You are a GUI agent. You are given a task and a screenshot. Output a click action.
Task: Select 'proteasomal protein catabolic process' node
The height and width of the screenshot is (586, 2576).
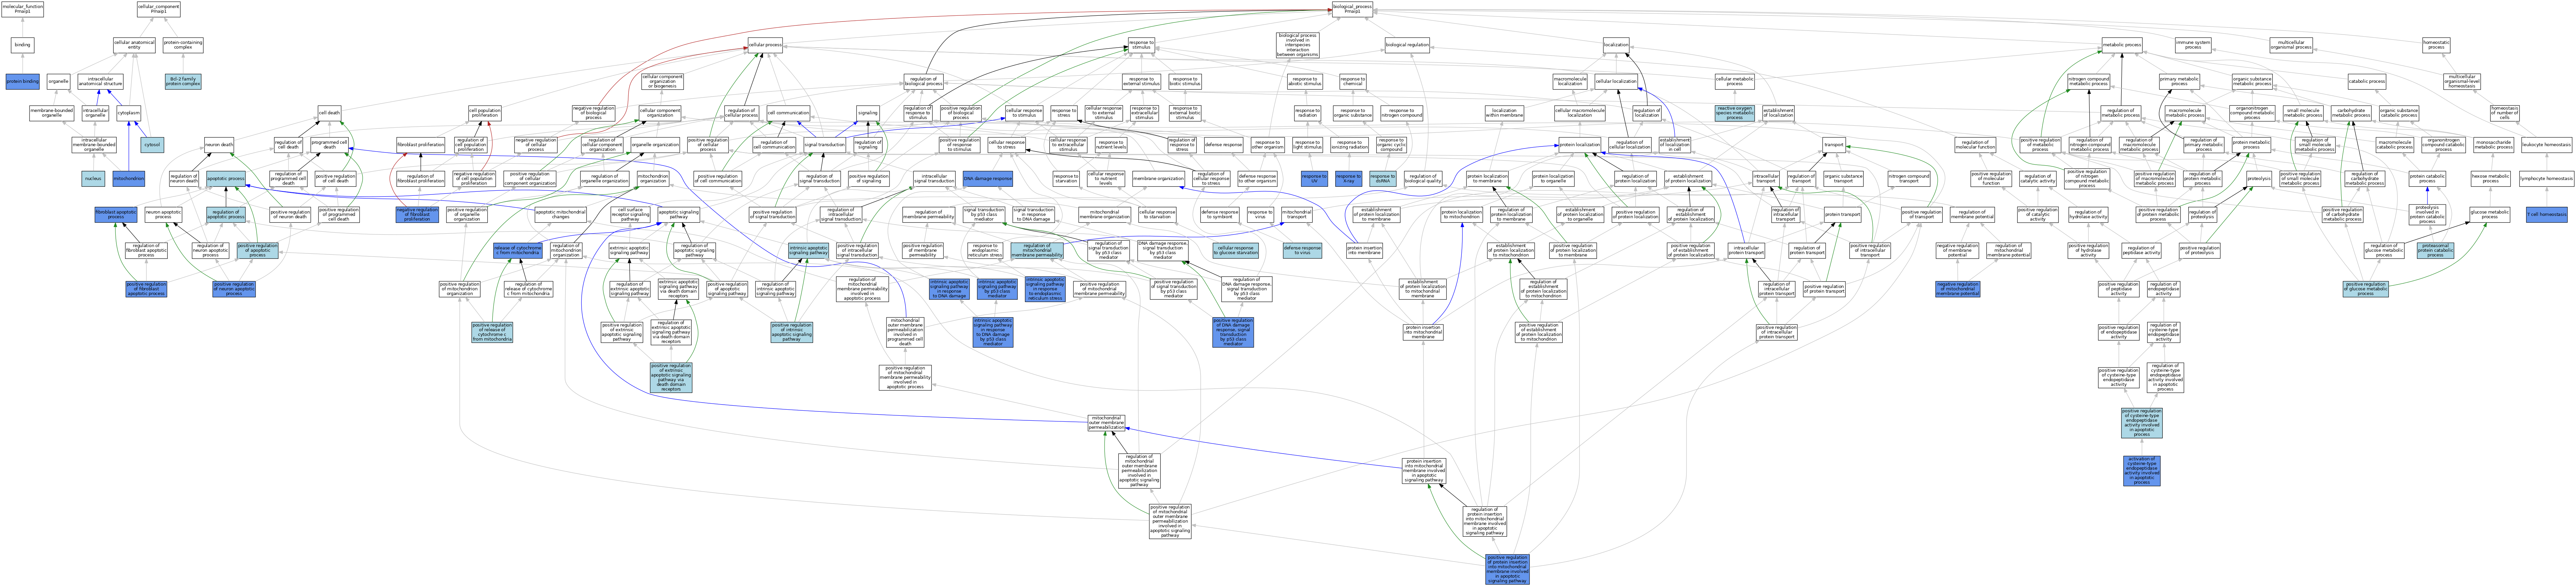tap(2435, 251)
